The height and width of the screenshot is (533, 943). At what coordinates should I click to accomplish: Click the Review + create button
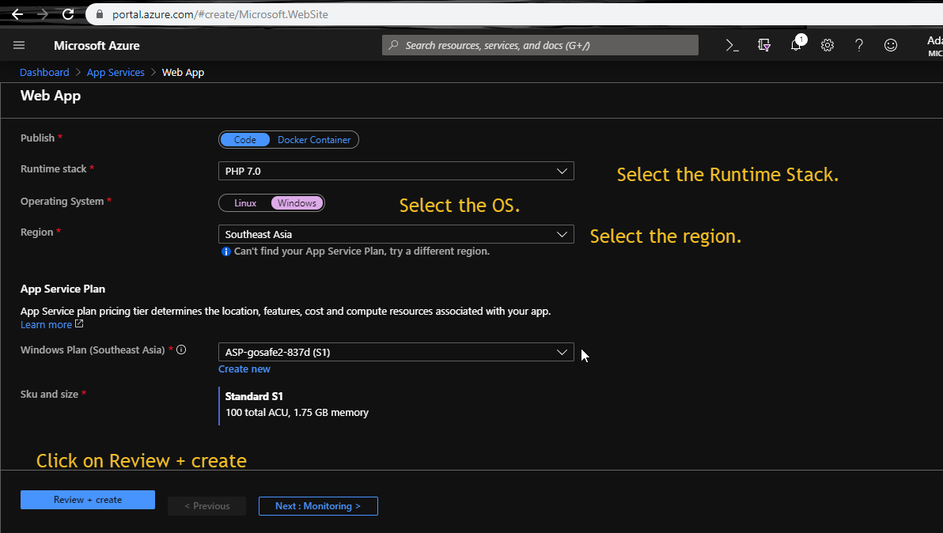pos(88,500)
